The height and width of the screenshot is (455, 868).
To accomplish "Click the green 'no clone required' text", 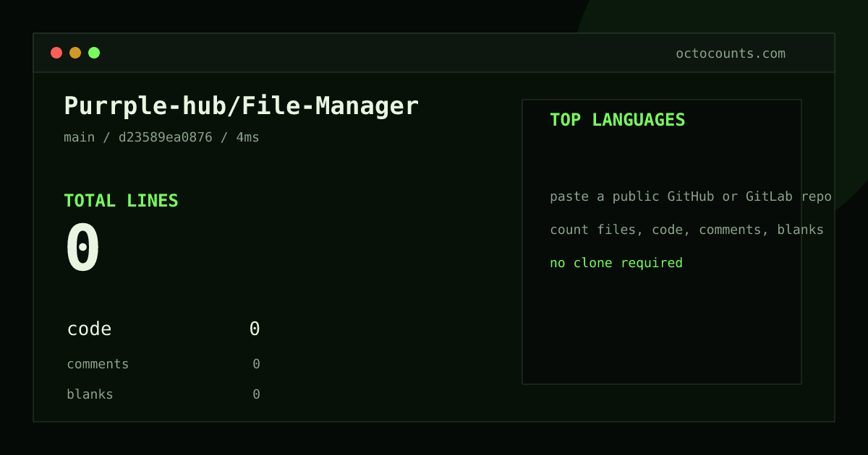I will [616, 263].
